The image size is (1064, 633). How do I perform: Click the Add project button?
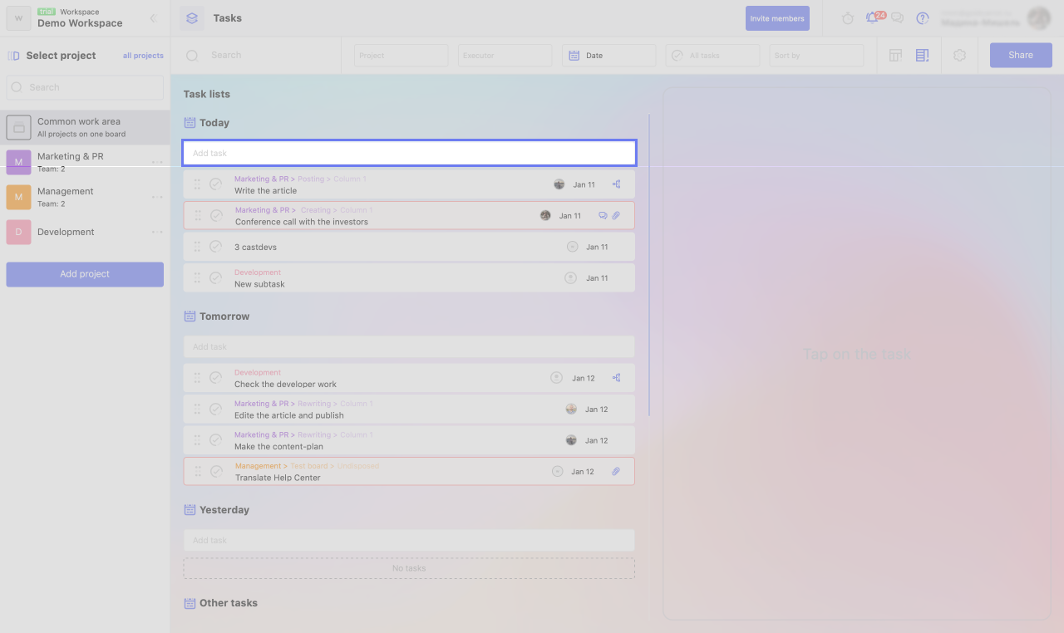click(x=85, y=274)
